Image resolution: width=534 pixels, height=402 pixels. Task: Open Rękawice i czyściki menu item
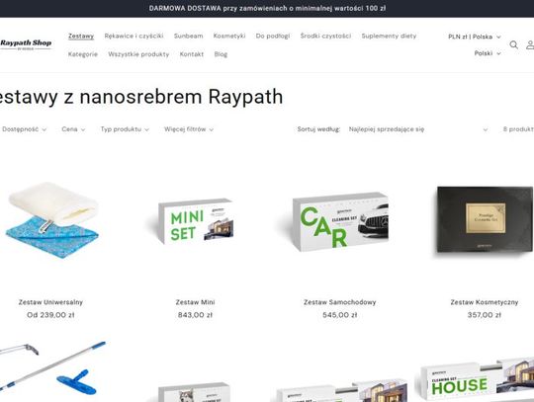133,36
